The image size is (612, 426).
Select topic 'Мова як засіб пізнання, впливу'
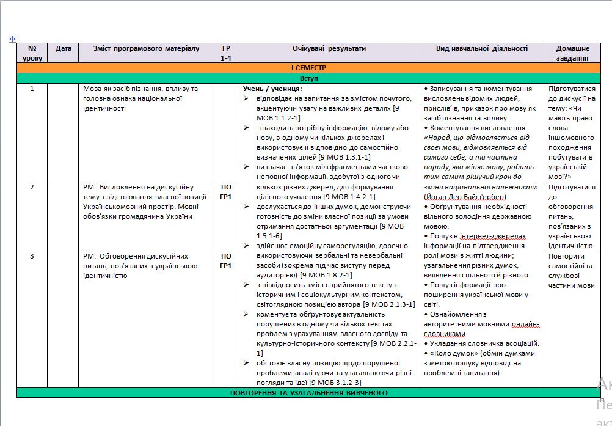[x=140, y=99]
